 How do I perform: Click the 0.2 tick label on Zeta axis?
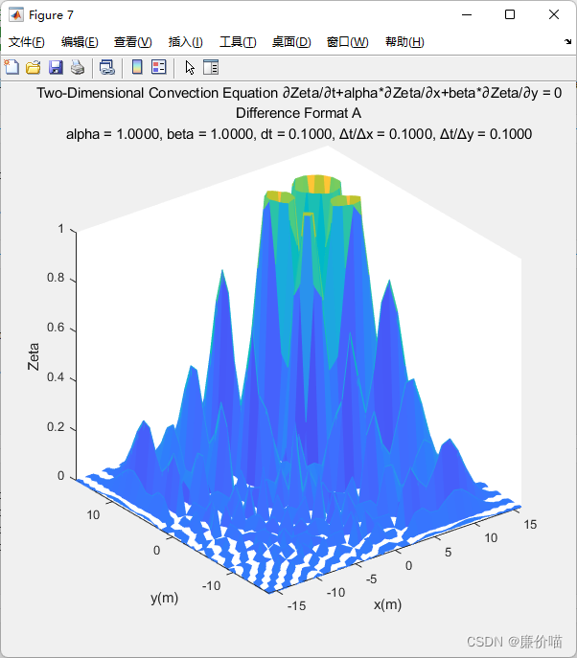coord(56,427)
